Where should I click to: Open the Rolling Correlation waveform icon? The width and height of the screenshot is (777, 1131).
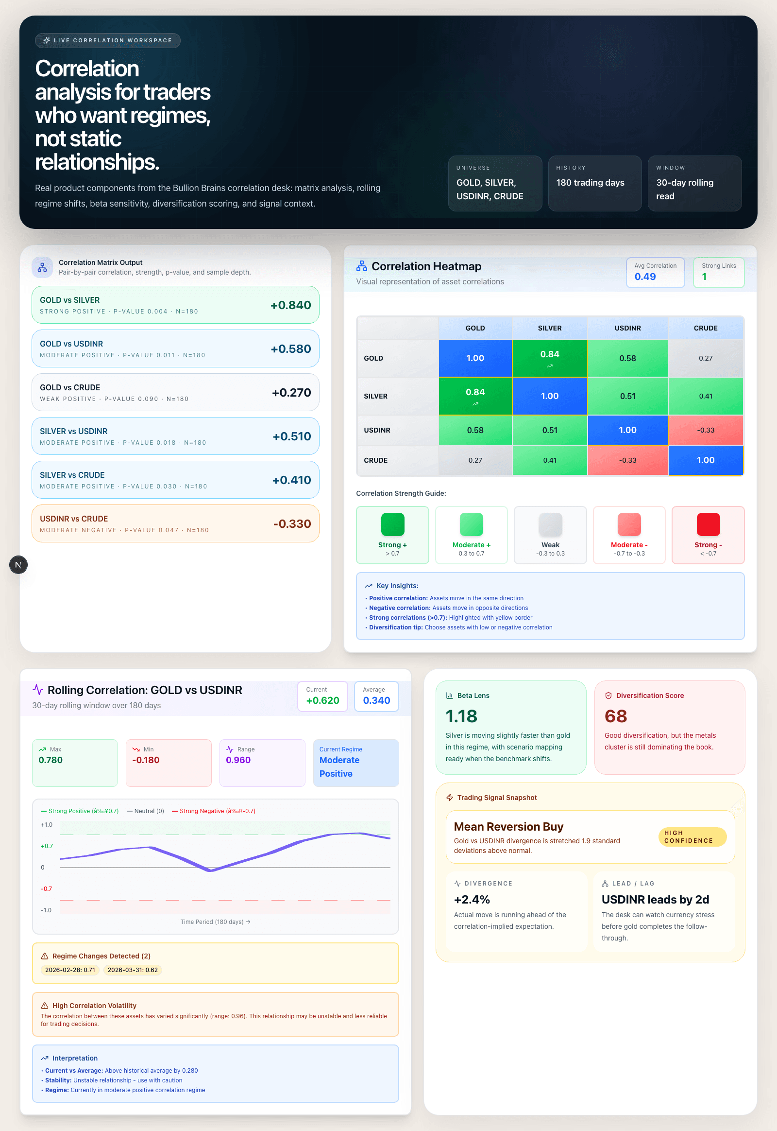pos(38,690)
